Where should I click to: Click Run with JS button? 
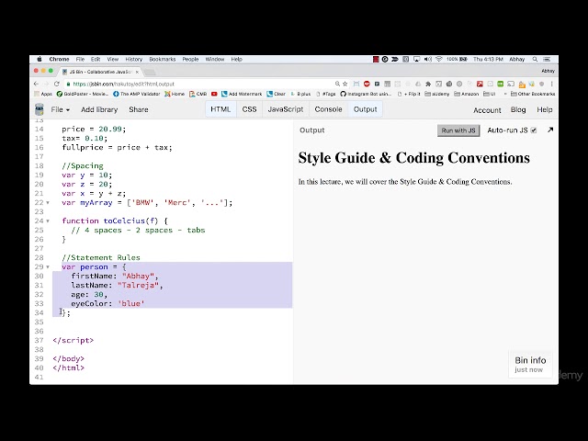pyautogui.click(x=458, y=130)
